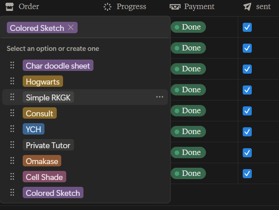
Task: Uncheck the sent checkbox in first row
Action: click(247, 27)
